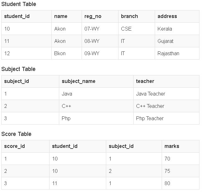Click the marks column header
This screenshot has height=193, width=202.
[172, 146]
